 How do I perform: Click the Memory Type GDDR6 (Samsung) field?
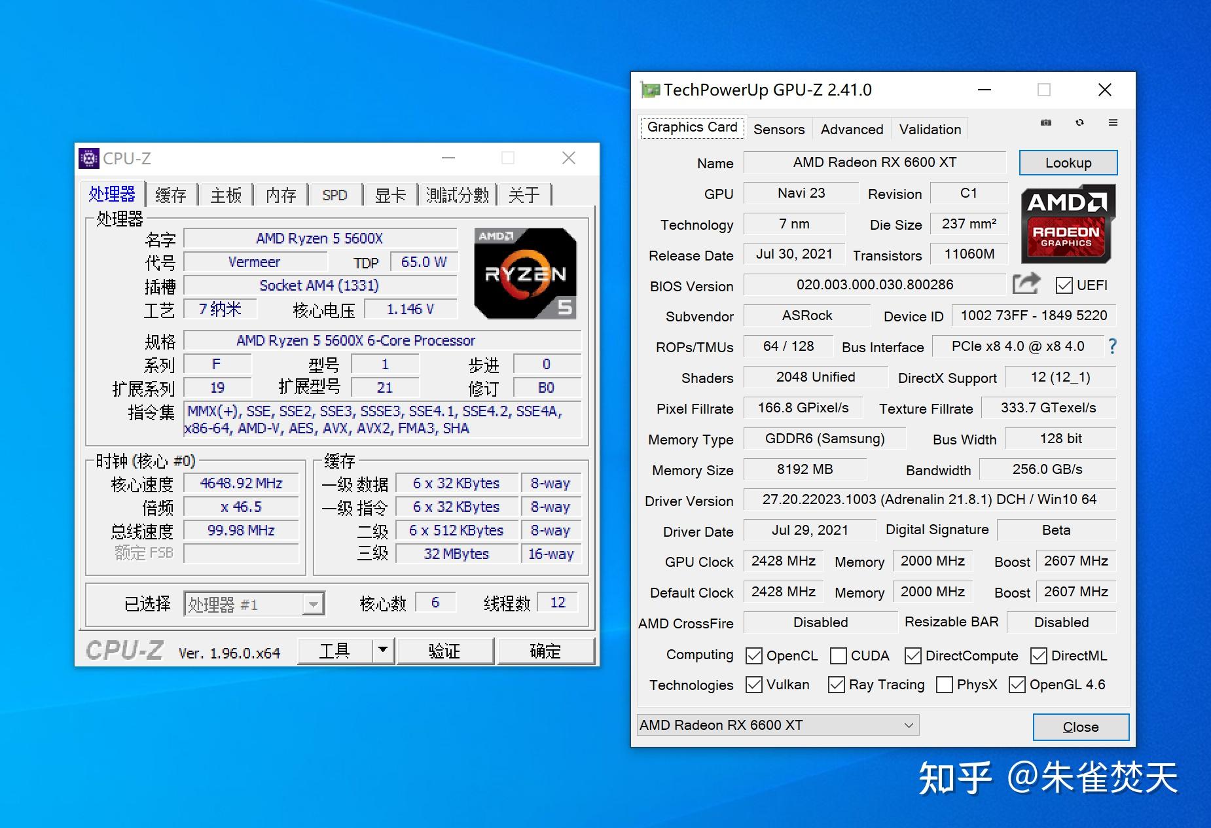click(x=825, y=439)
